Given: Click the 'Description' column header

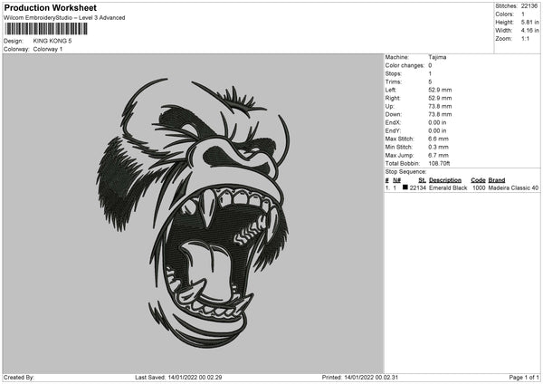Looking at the screenshot, I should (445, 180).
